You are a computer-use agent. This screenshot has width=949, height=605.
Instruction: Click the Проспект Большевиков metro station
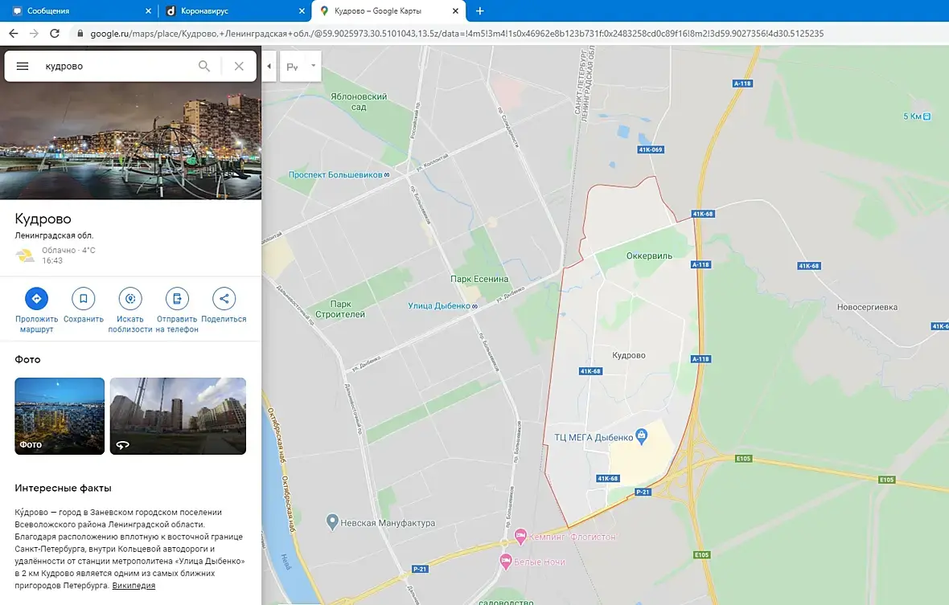339,174
